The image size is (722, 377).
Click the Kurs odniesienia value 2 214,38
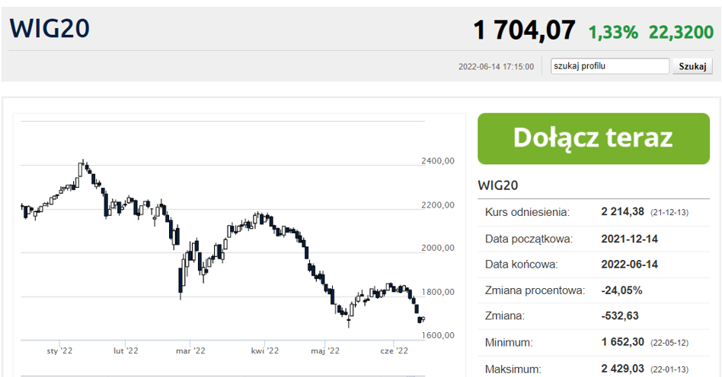[x=622, y=212]
